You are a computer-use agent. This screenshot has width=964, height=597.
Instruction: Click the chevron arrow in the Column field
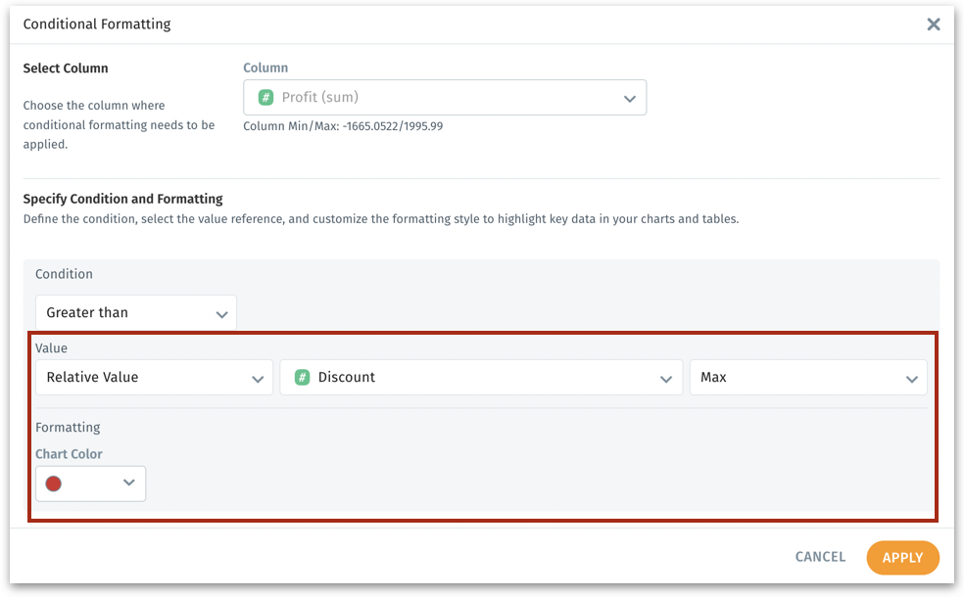[630, 99]
